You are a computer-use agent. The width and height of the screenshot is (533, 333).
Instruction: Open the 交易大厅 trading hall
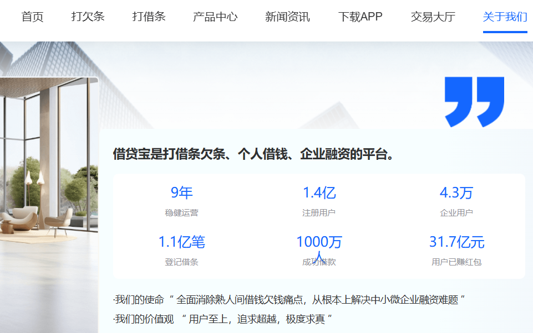433,17
